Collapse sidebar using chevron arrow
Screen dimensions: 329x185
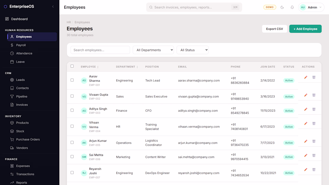coord(53,7)
